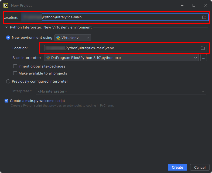
Task: Click the Base interpreter label
Action: click(27, 58)
